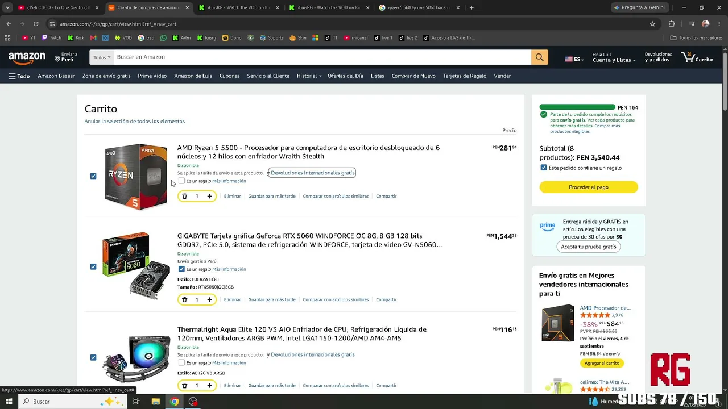Screen dimensions: 728x409
Task: Expand the Historial dropdown in nav bar
Action: point(309,76)
